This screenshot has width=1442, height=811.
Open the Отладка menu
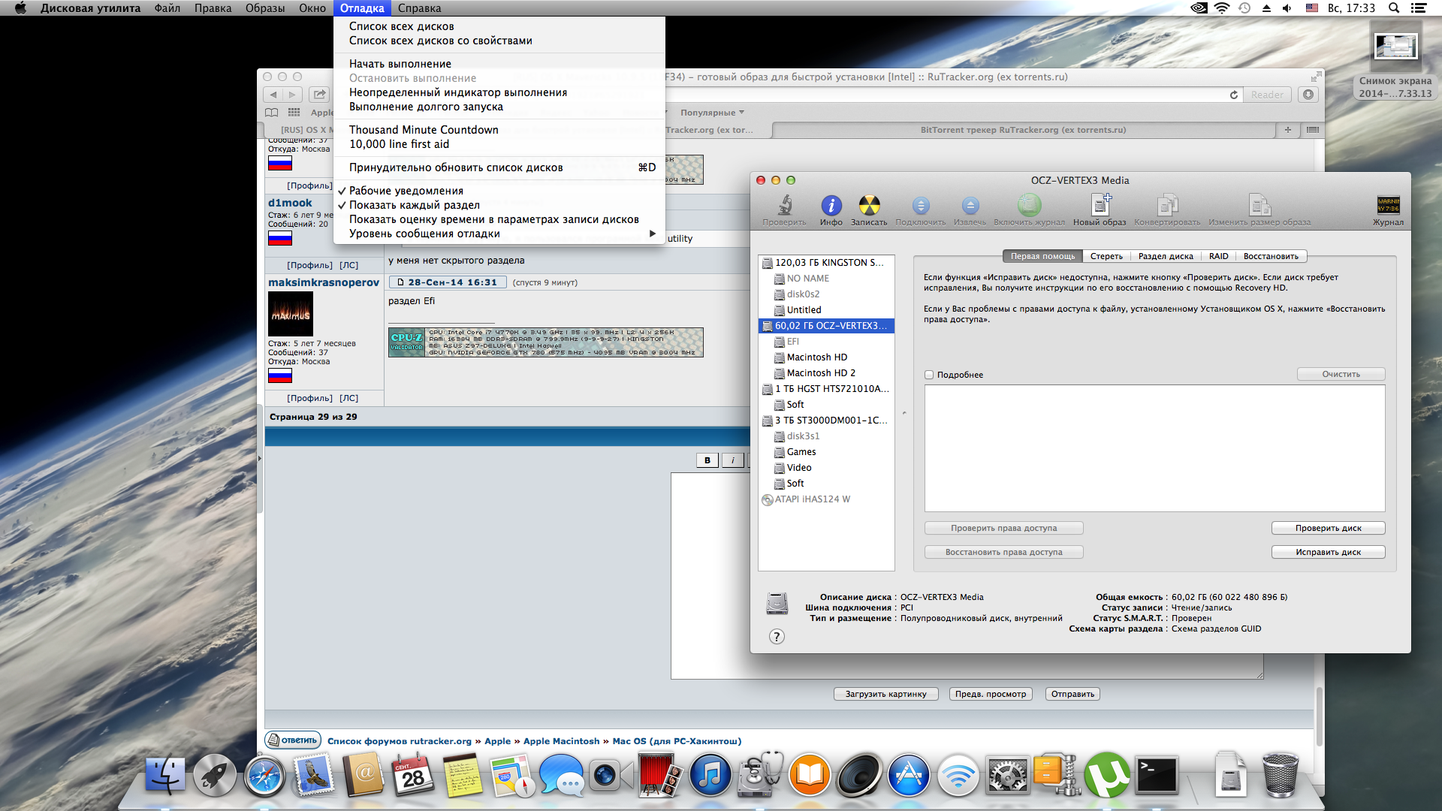point(362,8)
